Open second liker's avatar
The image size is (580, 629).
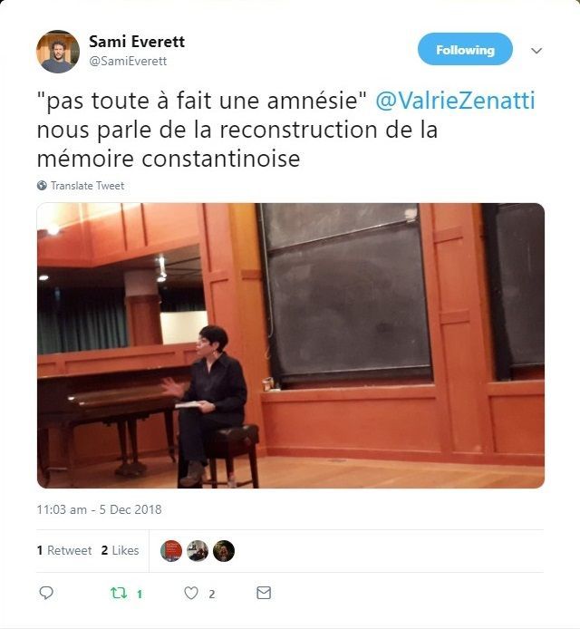click(x=198, y=551)
